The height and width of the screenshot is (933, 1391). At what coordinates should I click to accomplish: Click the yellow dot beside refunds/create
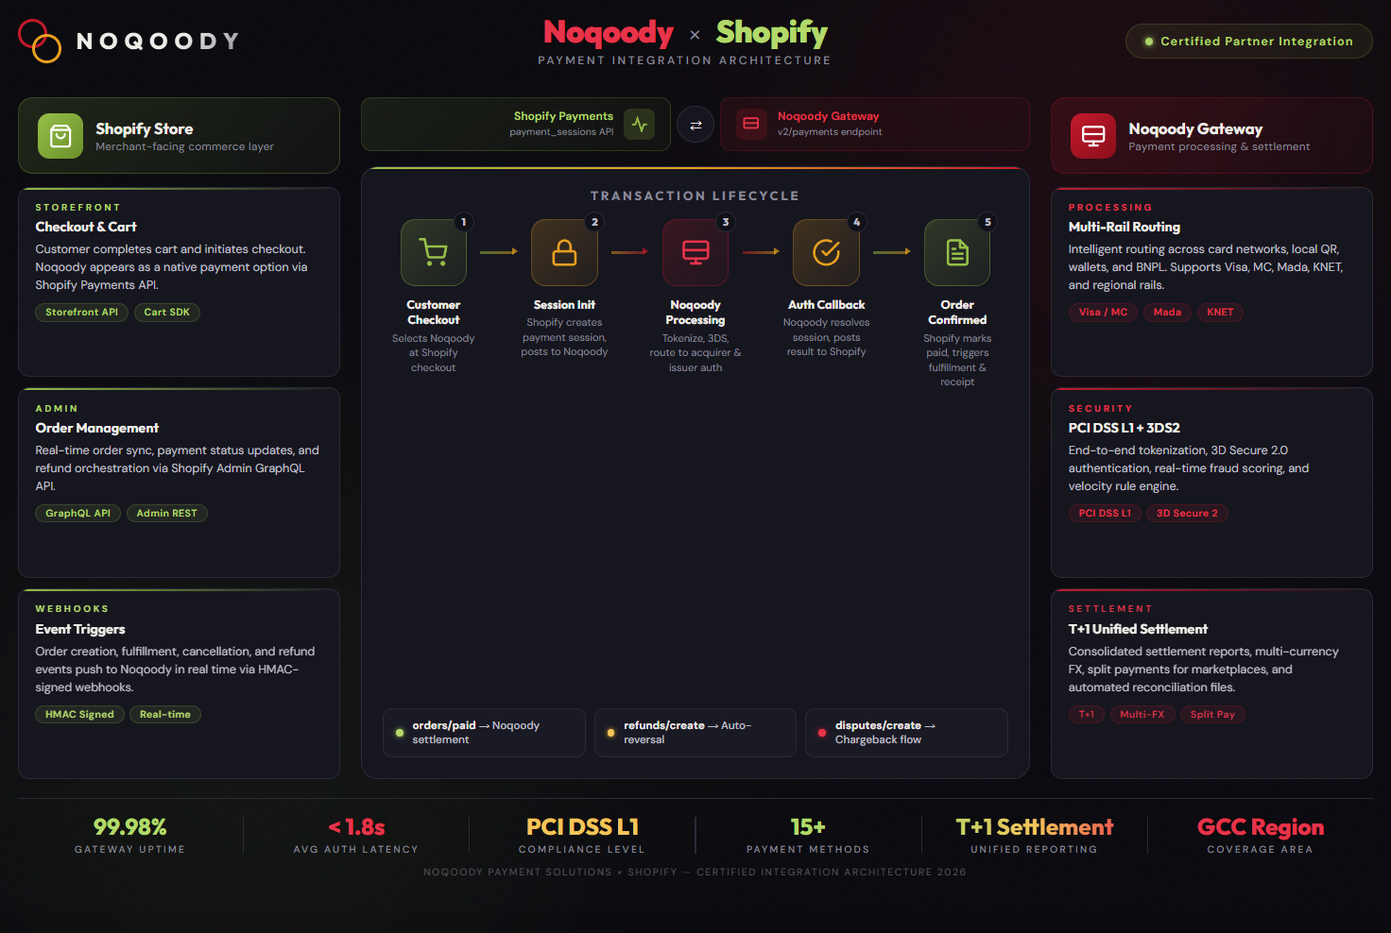(x=610, y=733)
